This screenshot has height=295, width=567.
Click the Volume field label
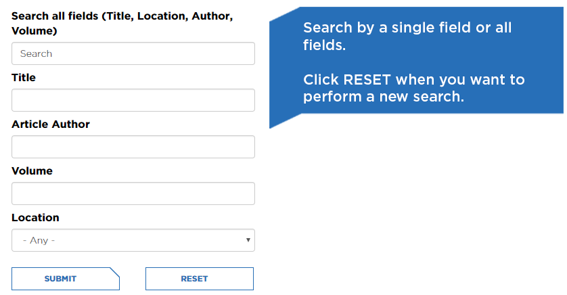pos(32,171)
